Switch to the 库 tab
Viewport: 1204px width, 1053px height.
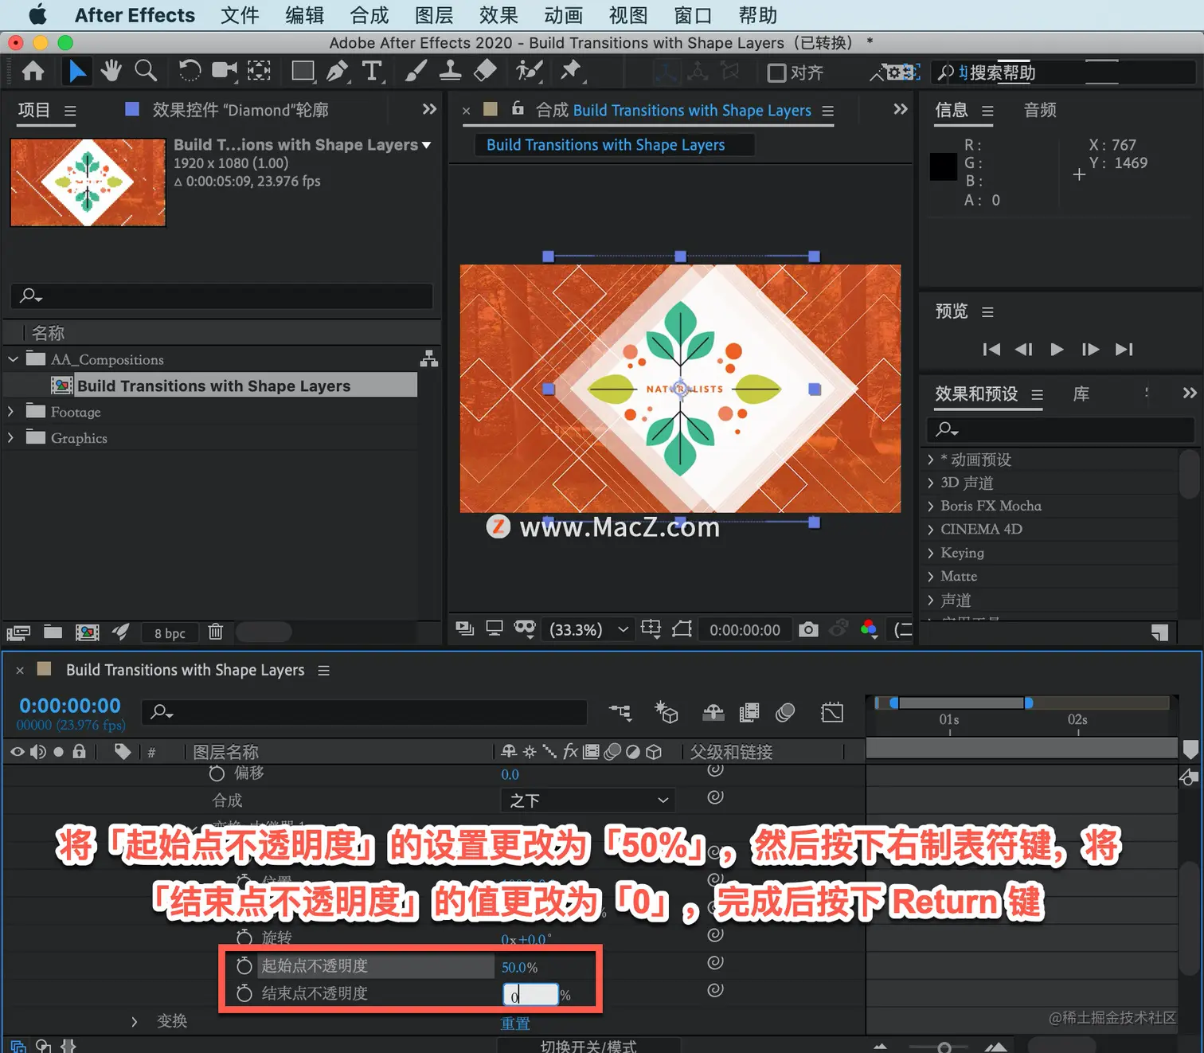1081,393
